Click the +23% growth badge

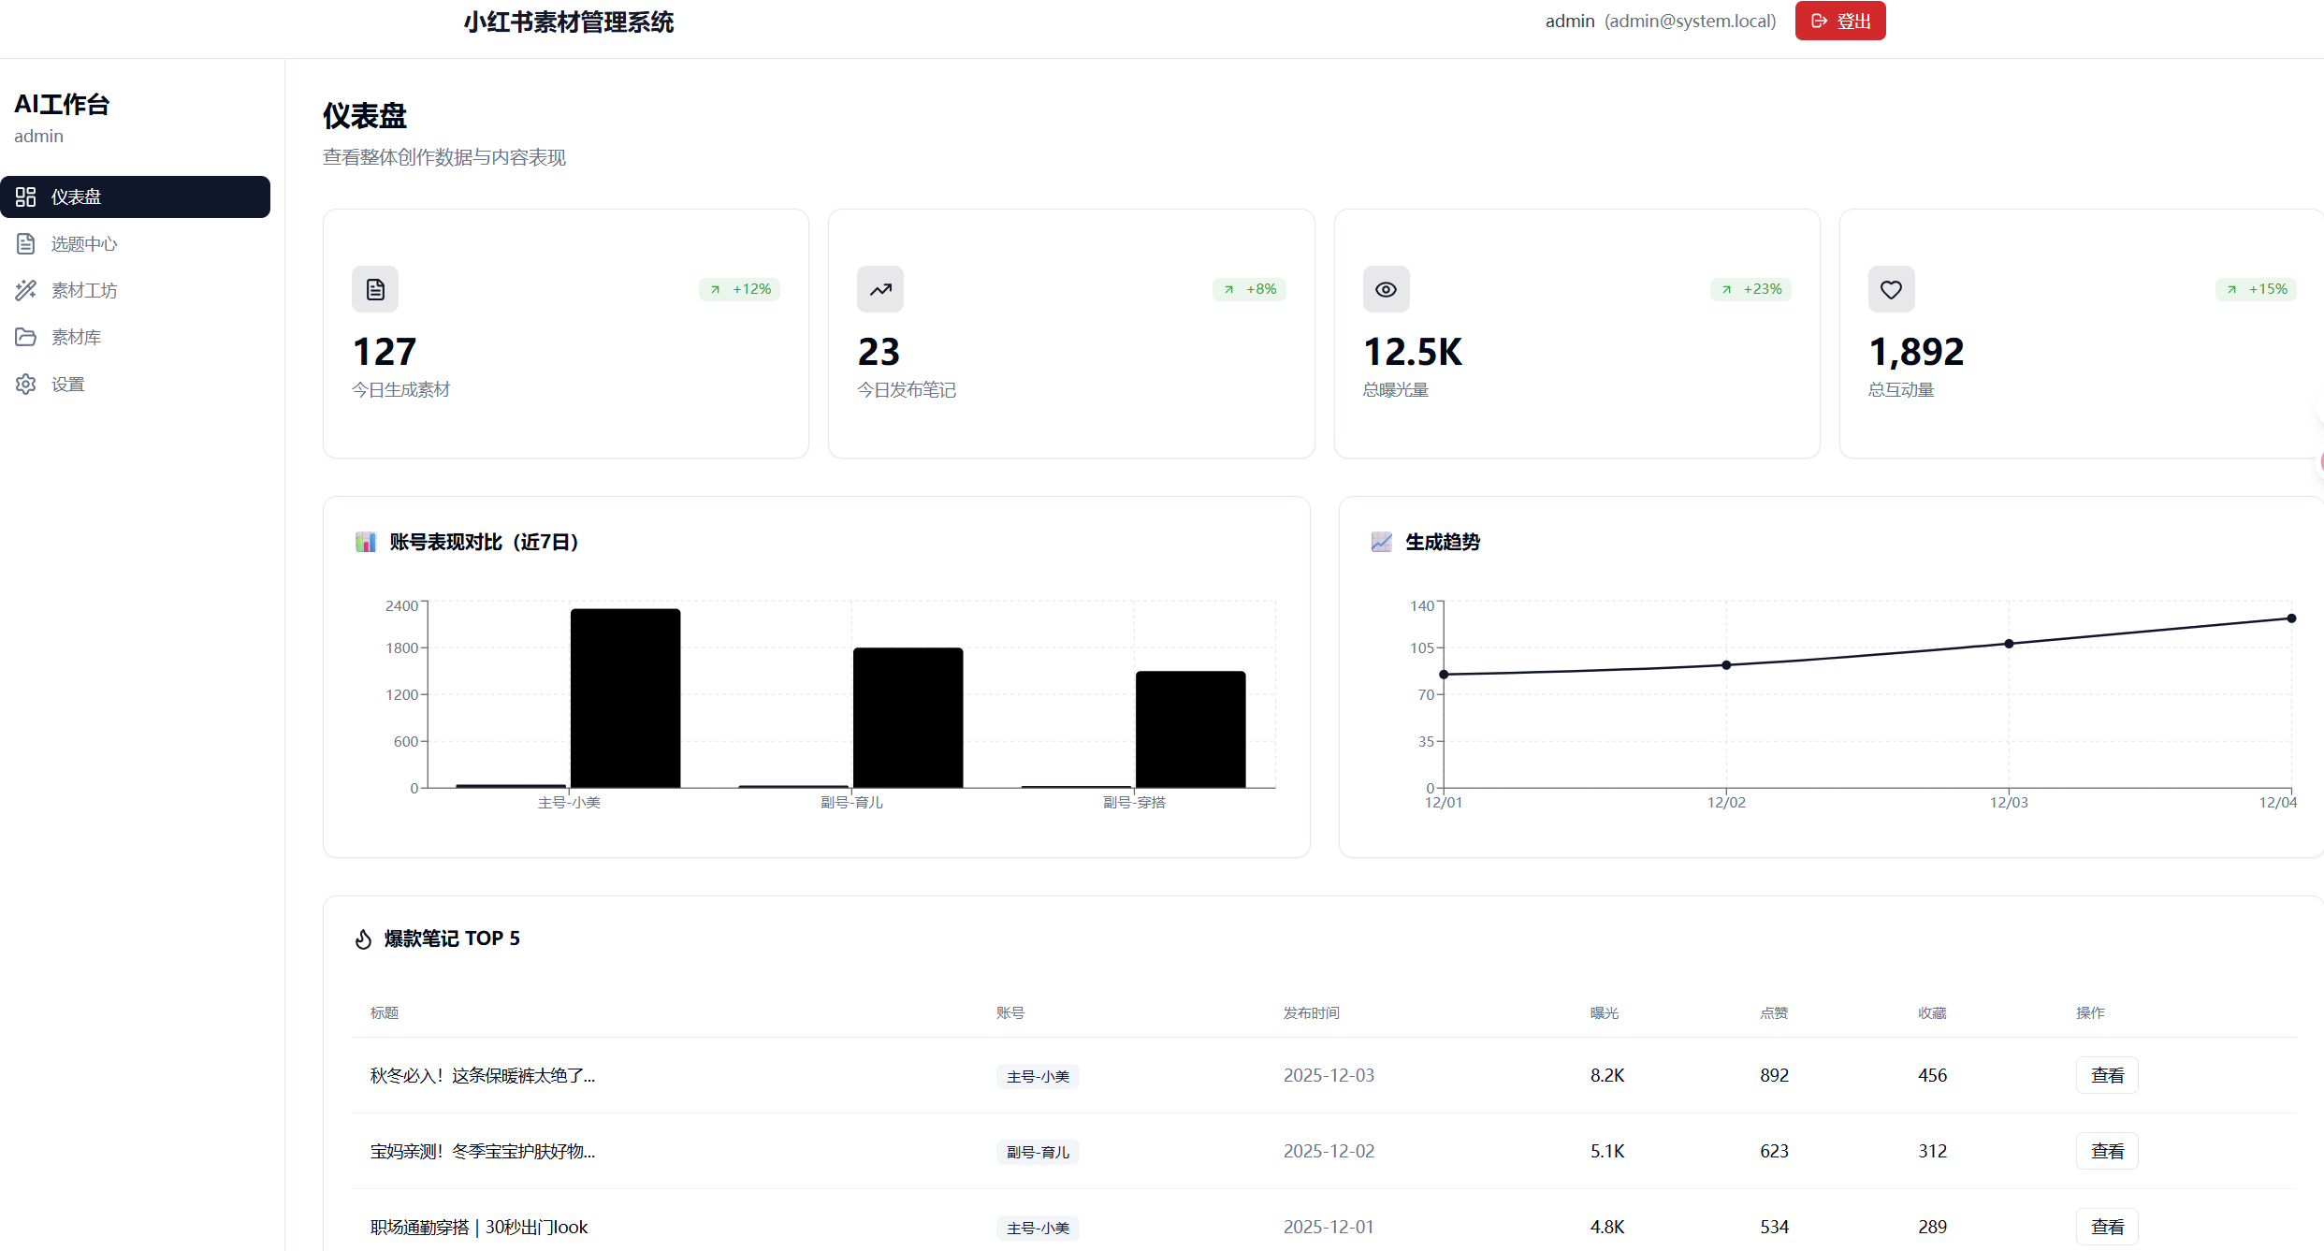1750,289
